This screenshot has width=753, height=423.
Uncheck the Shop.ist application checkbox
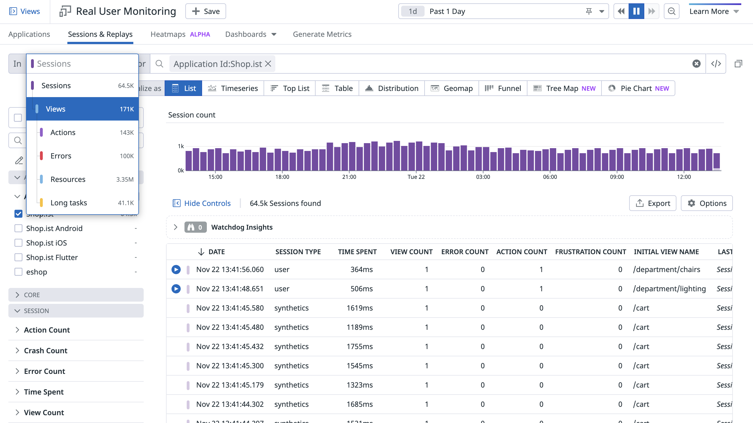(x=18, y=214)
